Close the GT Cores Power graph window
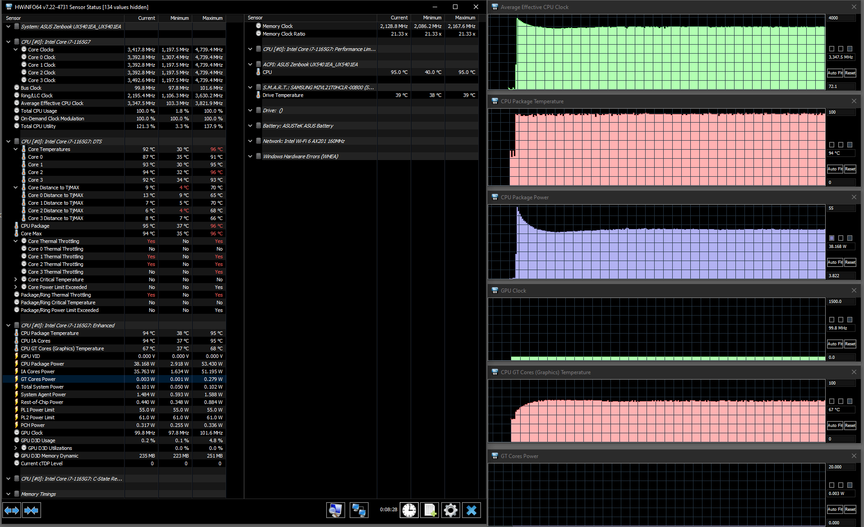 click(854, 456)
